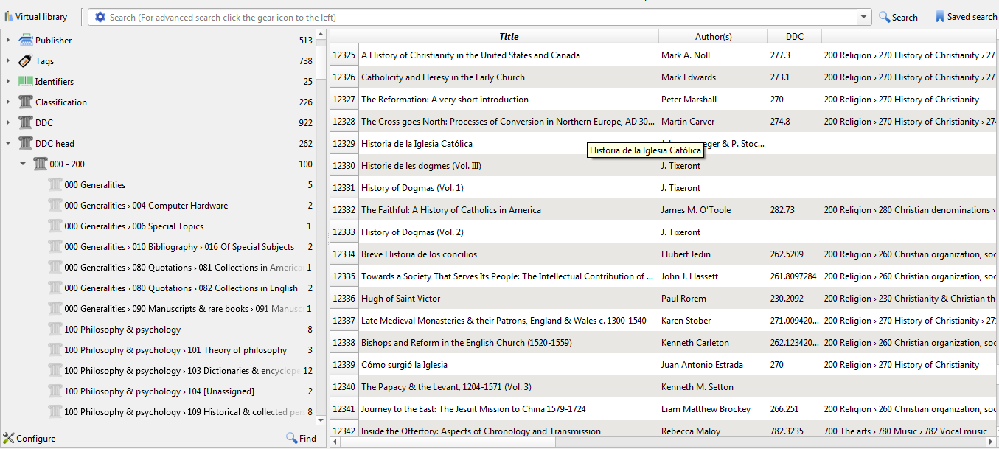Expand the Classification category
This screenshot has height=449, width=999.
(x=8, y=102)
